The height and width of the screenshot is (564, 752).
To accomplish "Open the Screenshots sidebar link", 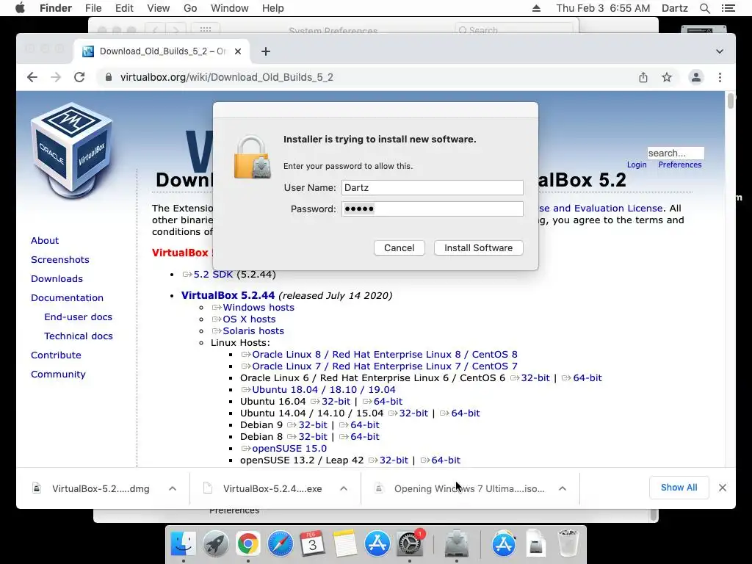I will click(60, 259).
